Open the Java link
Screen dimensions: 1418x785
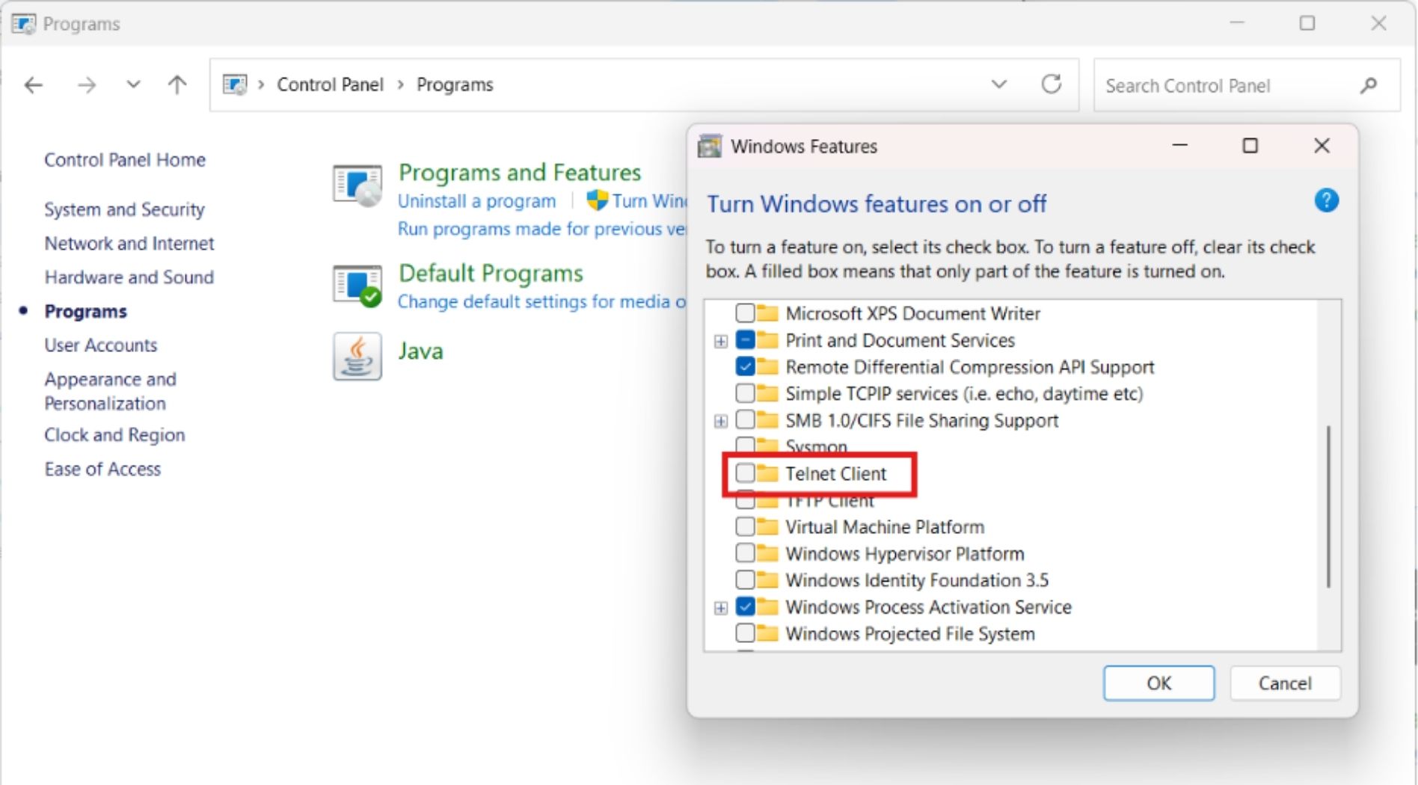421,351
